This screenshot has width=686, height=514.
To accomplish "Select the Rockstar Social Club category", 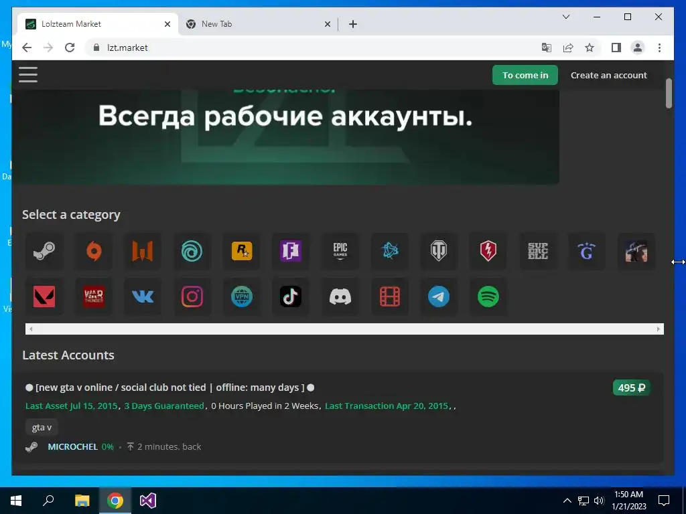I will tap(241, 252).
